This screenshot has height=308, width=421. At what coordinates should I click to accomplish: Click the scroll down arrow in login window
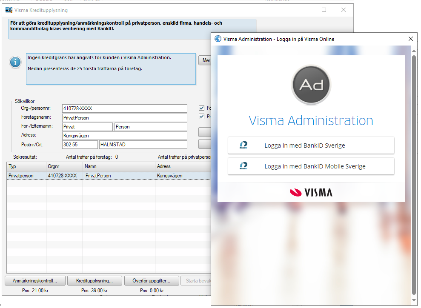(x=414, y=300)
